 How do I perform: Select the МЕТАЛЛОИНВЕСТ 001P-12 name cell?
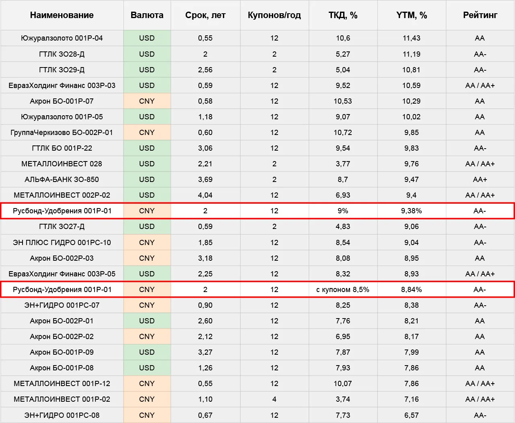(62, 383)
